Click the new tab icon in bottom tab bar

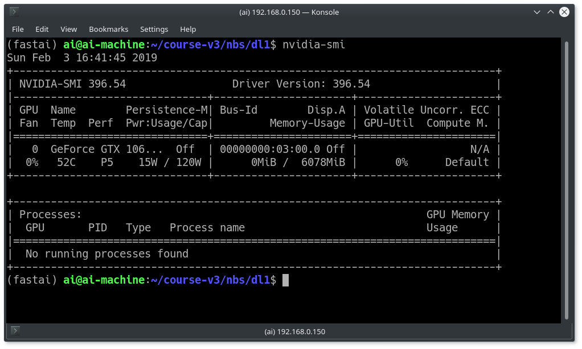(x=15, y=330)
